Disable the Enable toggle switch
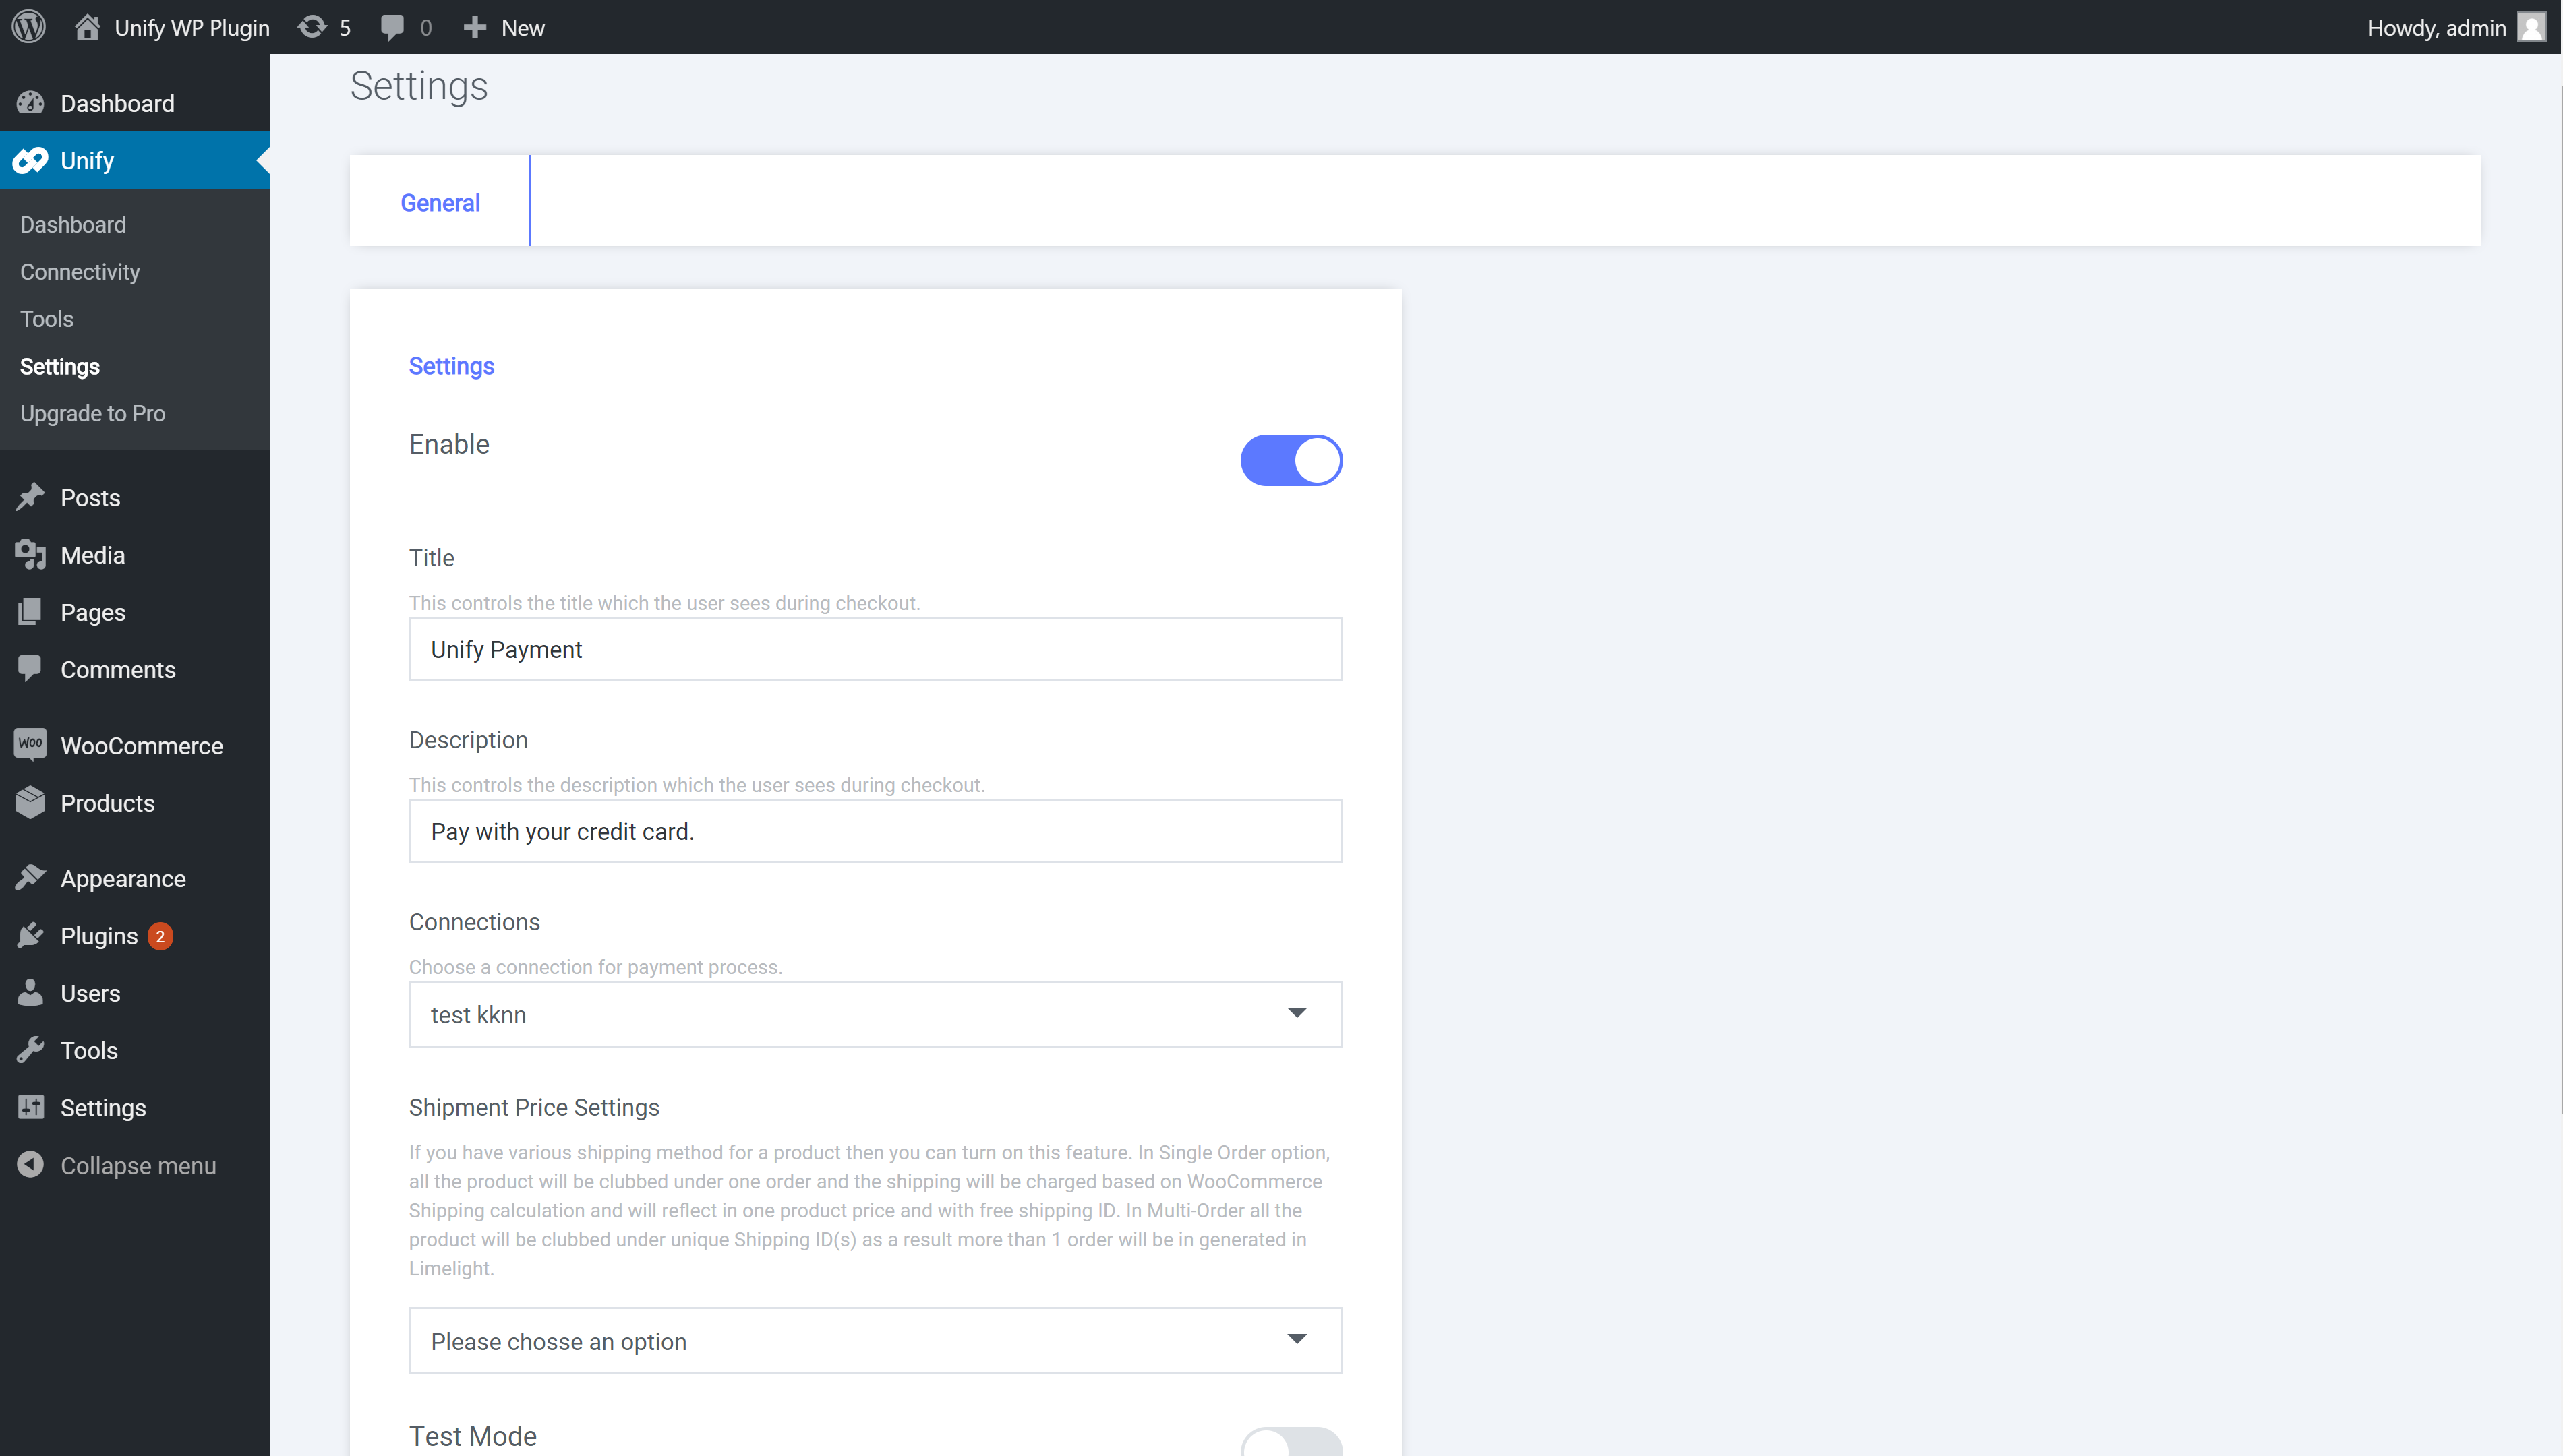 click(1290, 460)
